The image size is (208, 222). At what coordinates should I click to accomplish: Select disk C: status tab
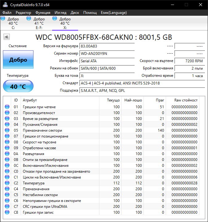pos(13,23)
